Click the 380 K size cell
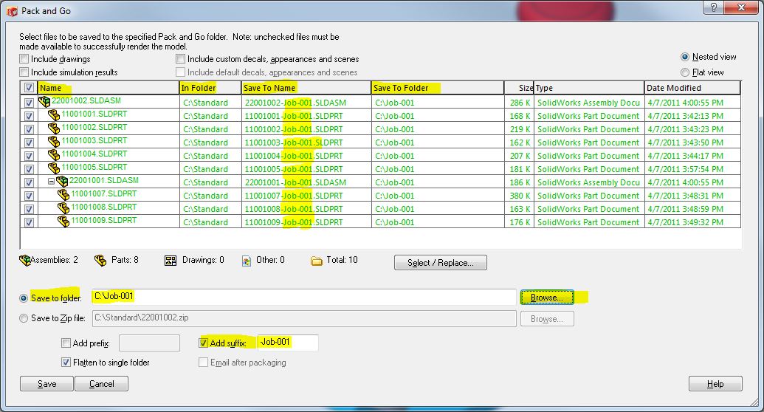 (x=520, y=196)
